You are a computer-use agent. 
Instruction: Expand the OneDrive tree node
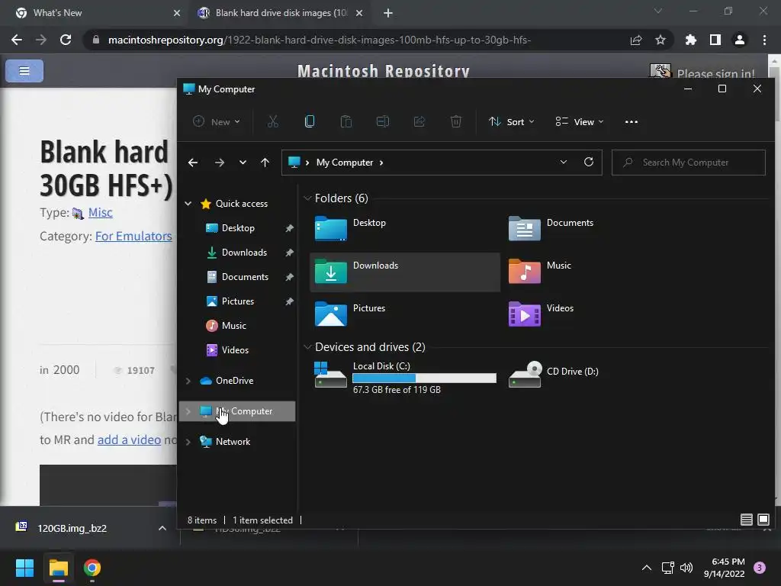(x=188, y=381)
